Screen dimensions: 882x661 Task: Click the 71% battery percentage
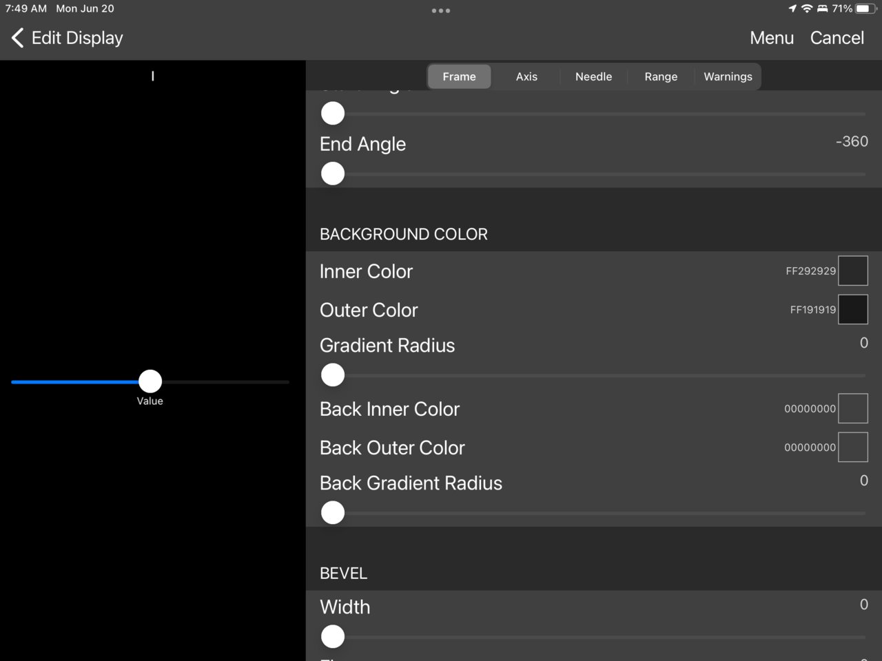click(x=842, y=8)
